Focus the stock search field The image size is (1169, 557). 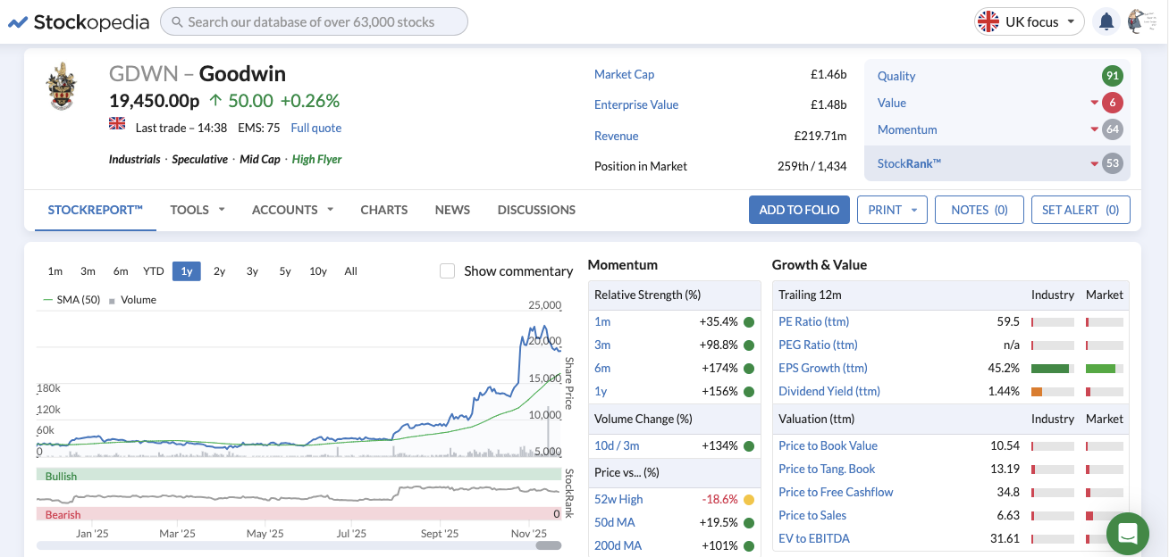pyautogui.click(x=314, y=21)
